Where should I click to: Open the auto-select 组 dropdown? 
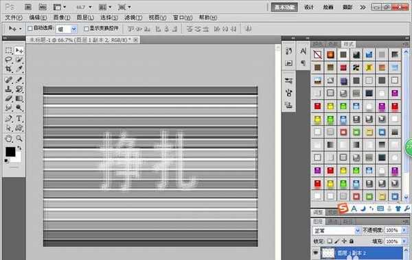[x=74, y=29]
